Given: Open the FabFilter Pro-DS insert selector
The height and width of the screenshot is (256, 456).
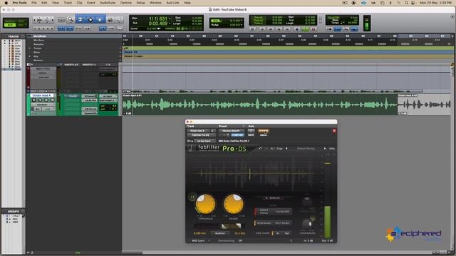Looking at the screenshot, I should (x=201, y=135).
